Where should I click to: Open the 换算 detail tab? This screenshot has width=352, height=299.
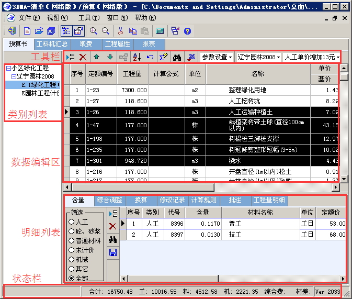[141, 200]
